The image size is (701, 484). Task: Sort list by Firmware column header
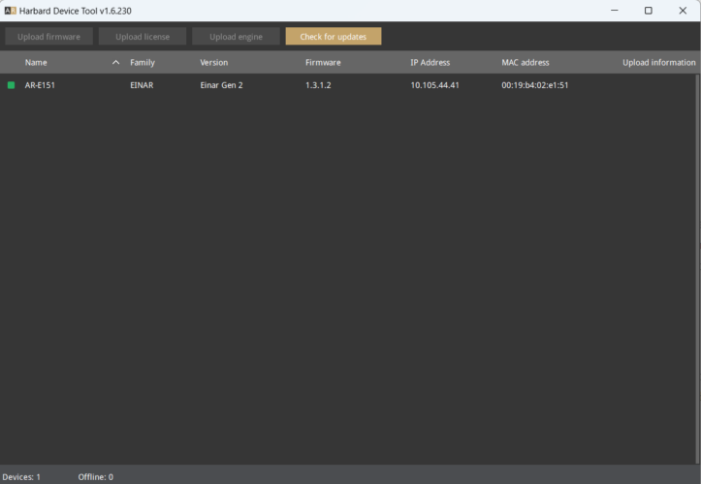point(323,63)
